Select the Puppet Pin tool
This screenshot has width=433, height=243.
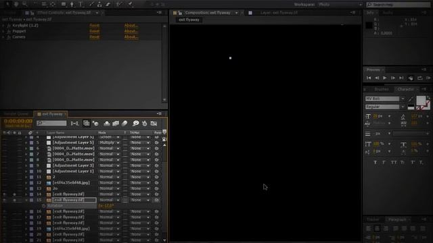point(130,4)
